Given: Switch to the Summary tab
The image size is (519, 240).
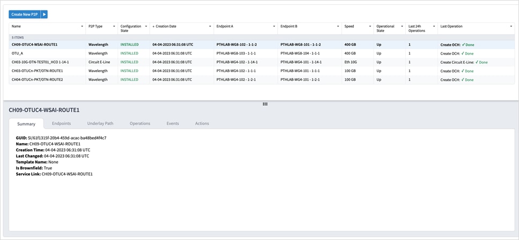Looking at the screenshot, I should [x=26, y=124].
